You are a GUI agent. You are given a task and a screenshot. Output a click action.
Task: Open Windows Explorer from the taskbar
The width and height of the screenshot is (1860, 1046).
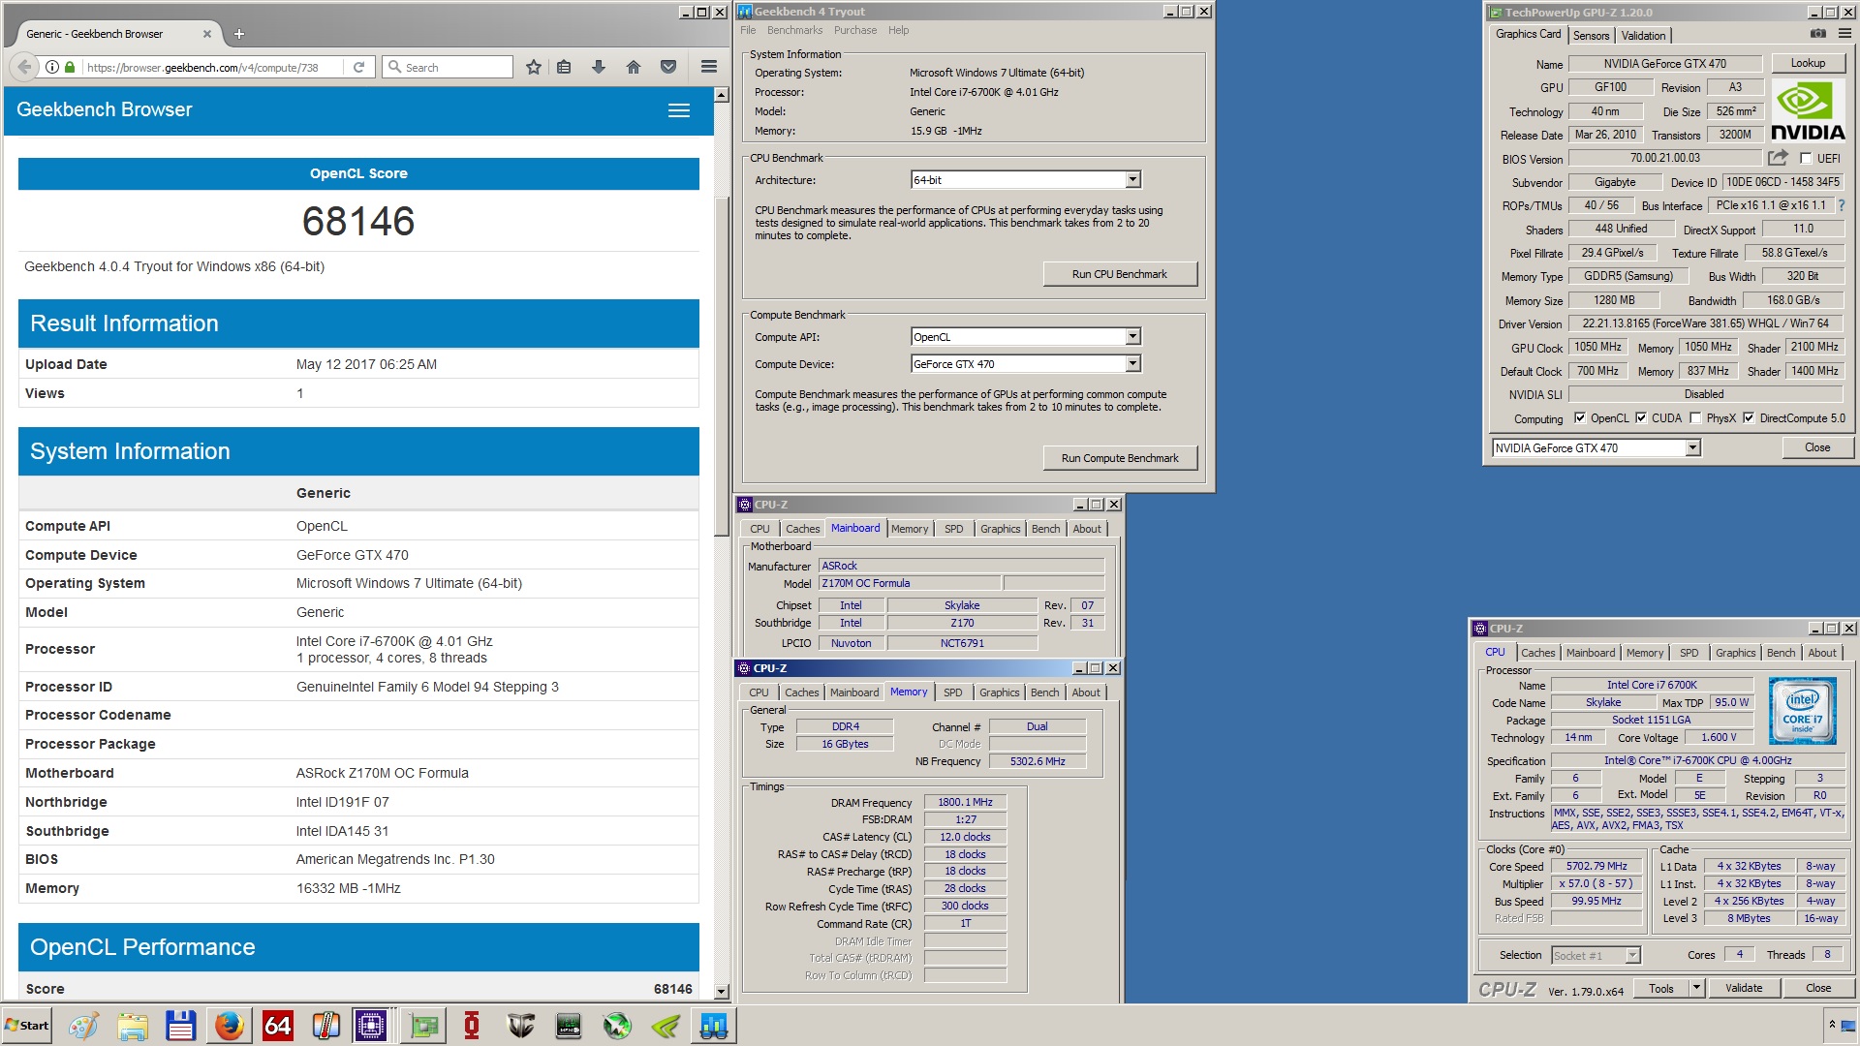click(x=133, y=1026)
